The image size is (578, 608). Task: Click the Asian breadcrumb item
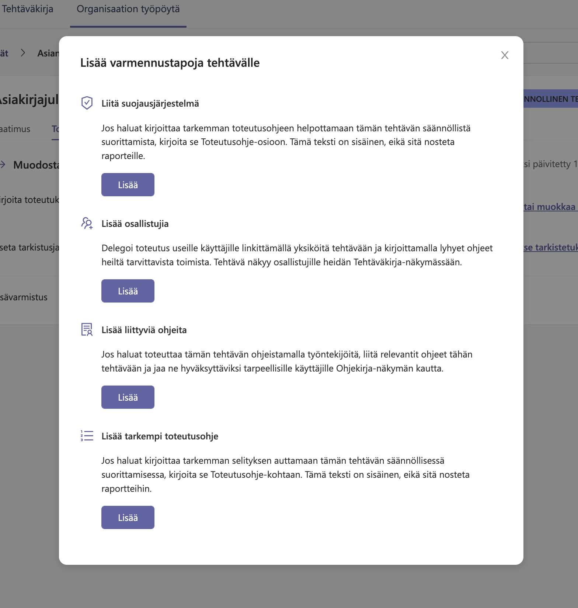click(48, 53)
